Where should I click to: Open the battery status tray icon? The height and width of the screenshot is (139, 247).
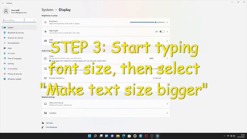(x=234, y=136)
